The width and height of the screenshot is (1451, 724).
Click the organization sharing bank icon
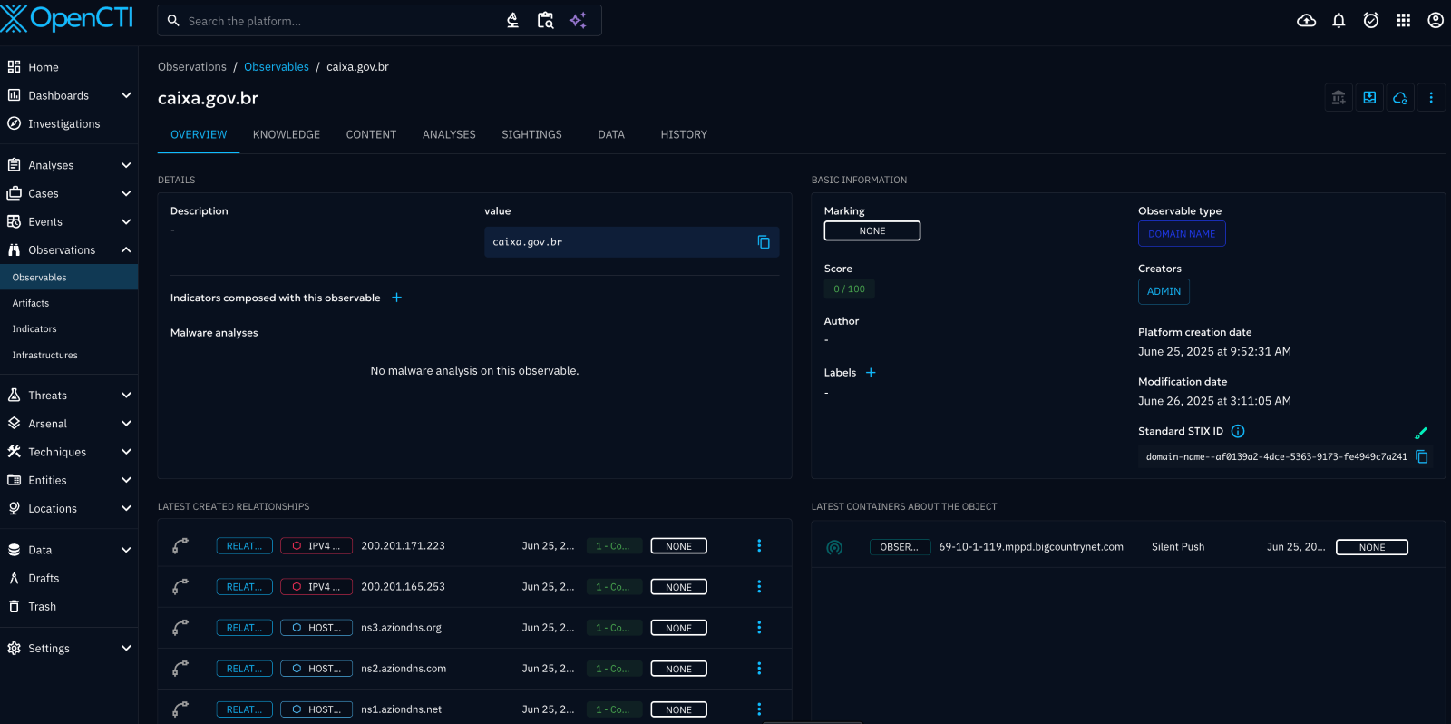click(x=1339, y=98)
